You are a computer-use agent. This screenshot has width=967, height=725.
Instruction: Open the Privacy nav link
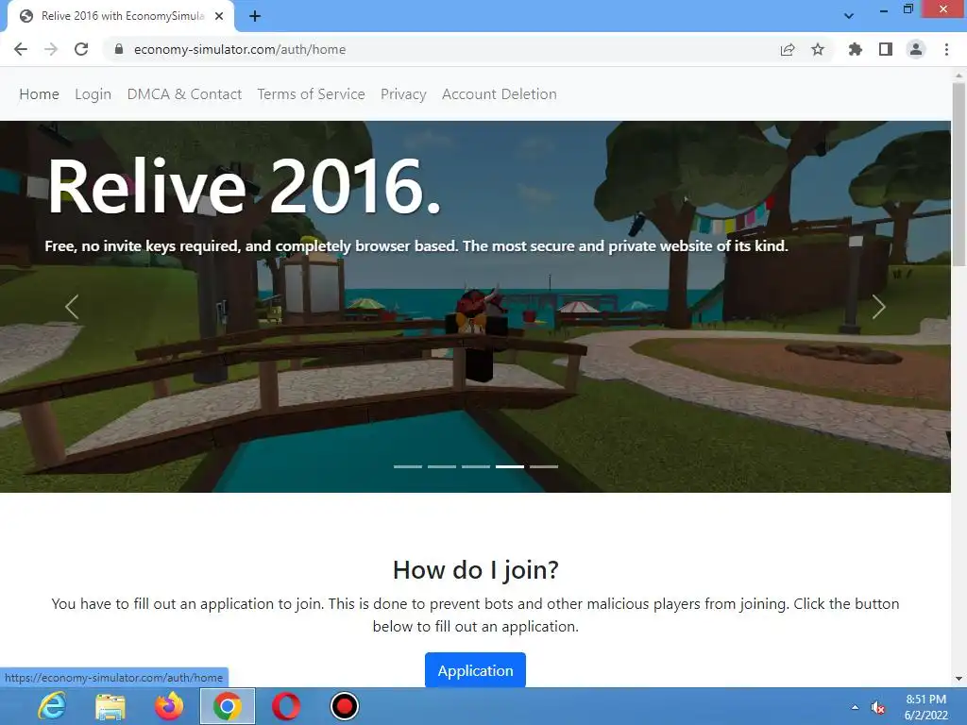pyautogui.click(x=403, y=94)
